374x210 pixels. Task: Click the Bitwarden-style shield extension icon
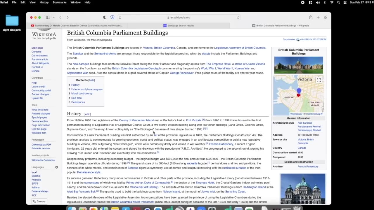click(112, 17)
